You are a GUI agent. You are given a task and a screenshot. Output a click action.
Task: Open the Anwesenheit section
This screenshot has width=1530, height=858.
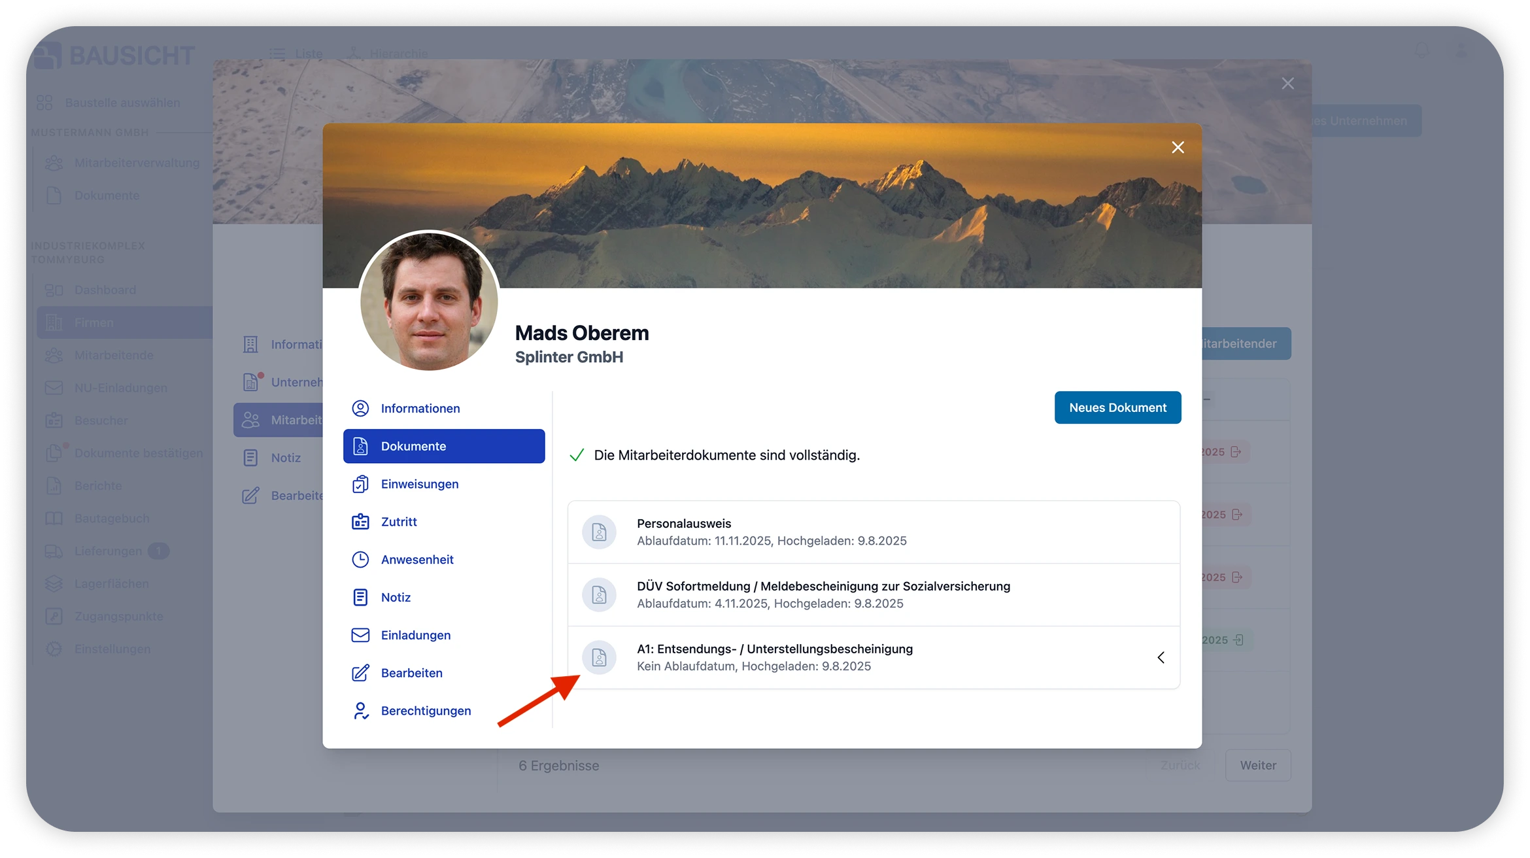click(x=443, y=559)
